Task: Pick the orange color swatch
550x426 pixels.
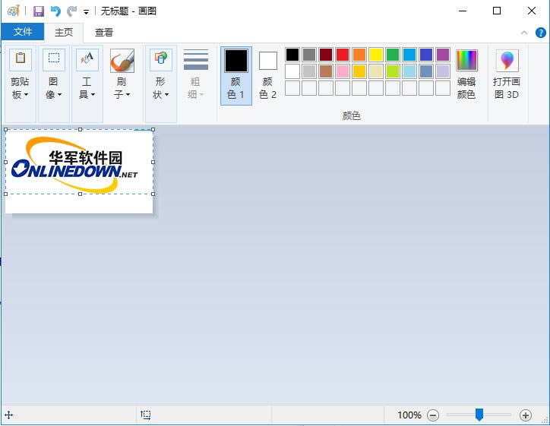Action: [359, 55]
